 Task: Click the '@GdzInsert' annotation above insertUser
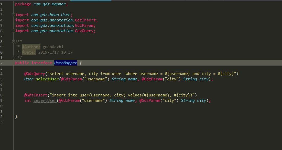coord(36,95)
